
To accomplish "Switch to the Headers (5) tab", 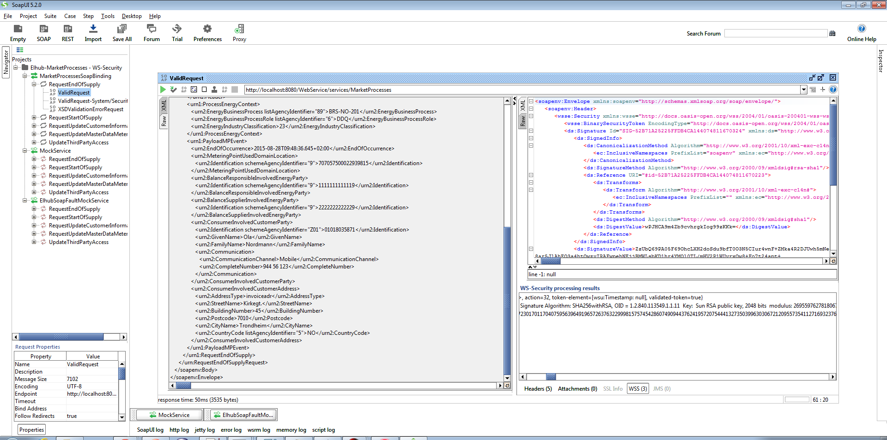I will (x=538, y=389).
